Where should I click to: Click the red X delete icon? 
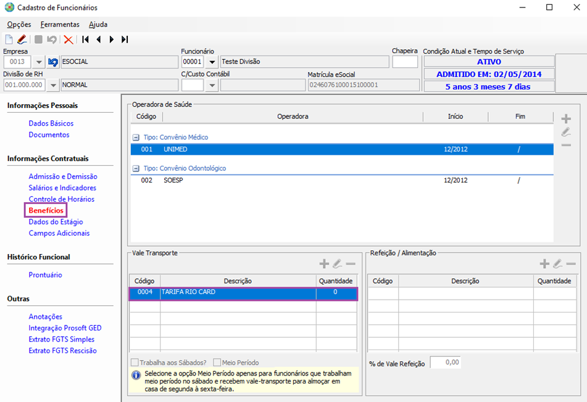[68, 39]
